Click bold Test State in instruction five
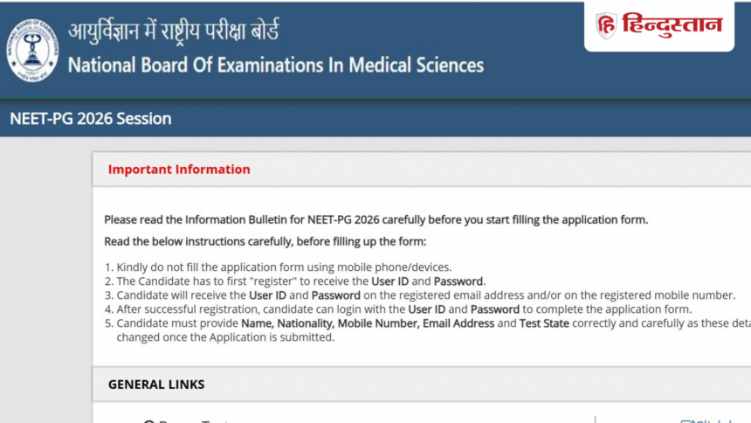The height and width of the screenshot is (423, 751). [544, 323]
